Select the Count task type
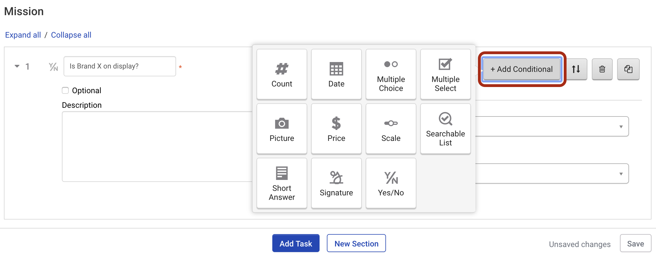This screenshot has height=256, width=656. pos(282,74)
